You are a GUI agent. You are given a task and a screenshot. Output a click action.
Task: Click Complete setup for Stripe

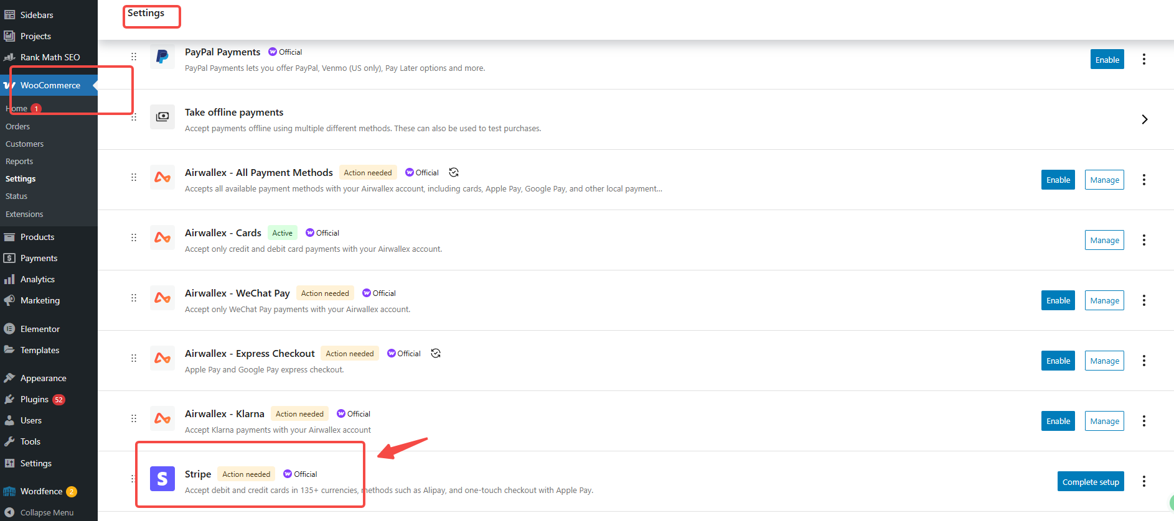coord(1090,482)
